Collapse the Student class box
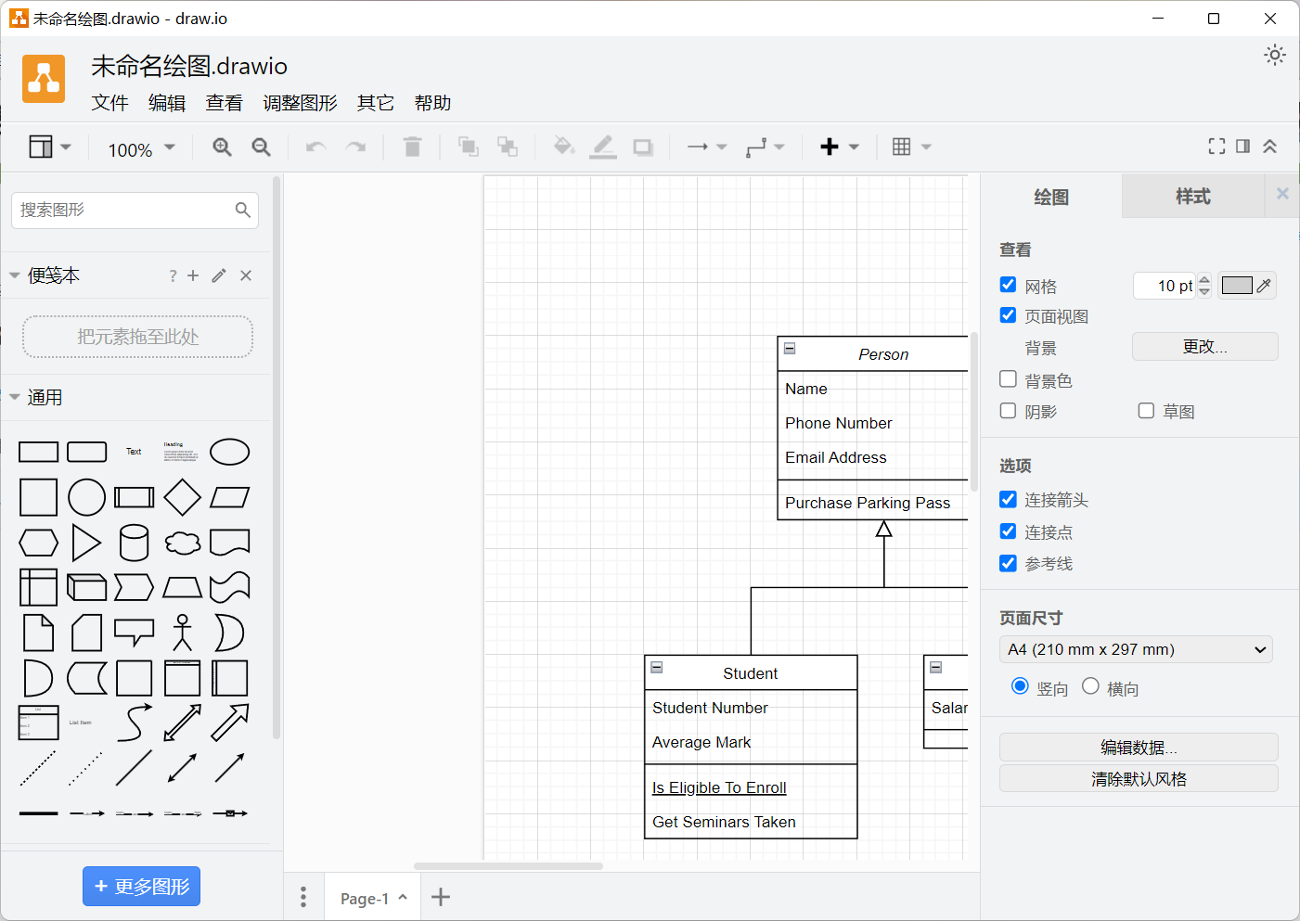Screen dimensions: 1300x921 [x=657, y=667]
